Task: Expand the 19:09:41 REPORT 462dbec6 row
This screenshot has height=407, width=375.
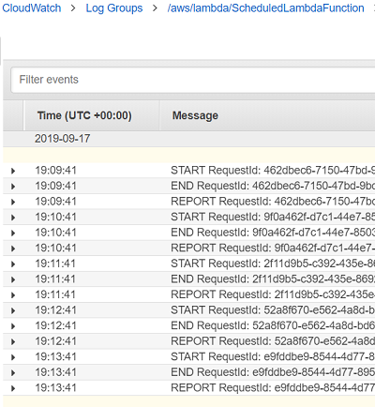Action: tap(13, 202)
